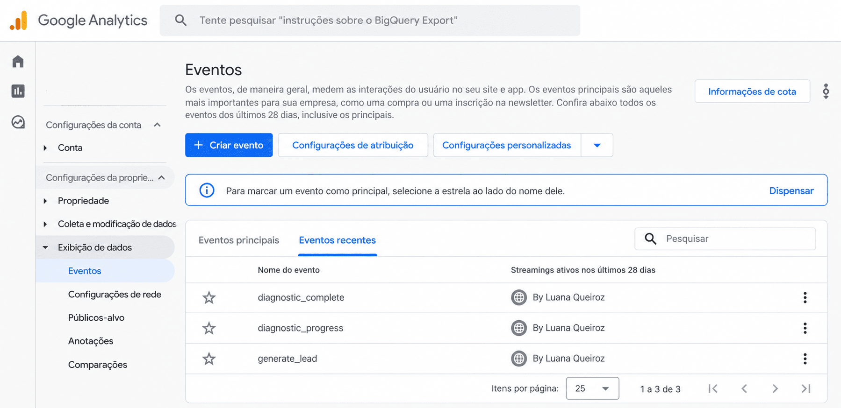
Task: Open Configurações personalizadas dropdown arrow
Action: click(x=597, y=145)
